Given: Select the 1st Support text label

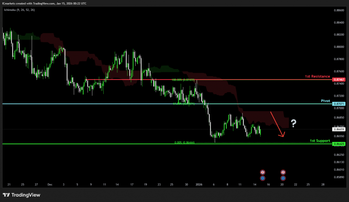Looking at the screenshot, I should tap(320, 141).
